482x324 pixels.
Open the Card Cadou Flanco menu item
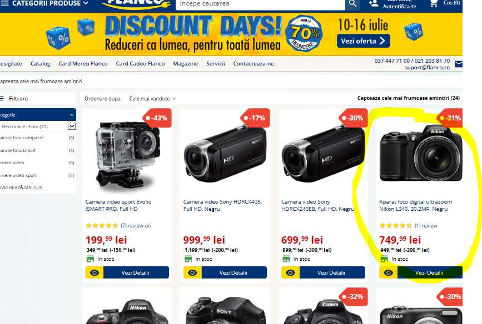140,63
